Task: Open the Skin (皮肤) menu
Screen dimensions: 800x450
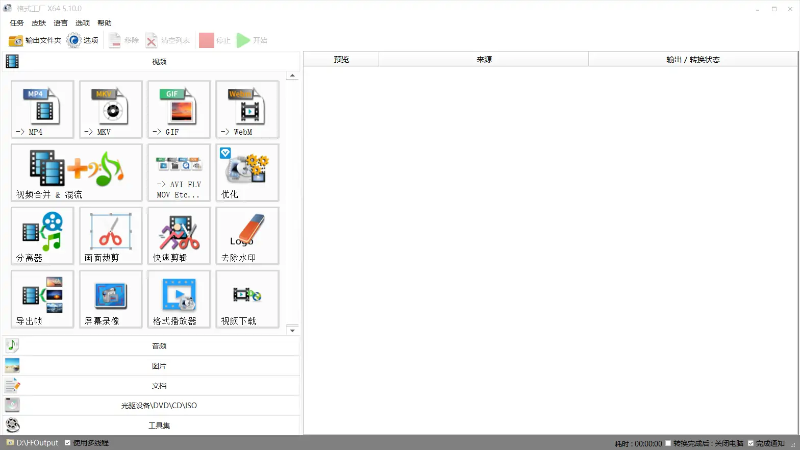Action: tap(39, 23)
